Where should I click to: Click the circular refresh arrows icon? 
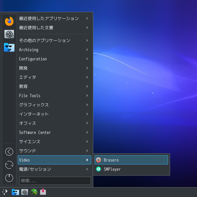point(9,165)
